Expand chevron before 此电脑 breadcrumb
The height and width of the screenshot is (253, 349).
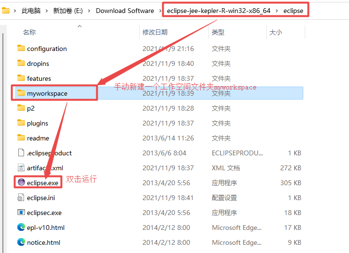(x=15, y=11)
